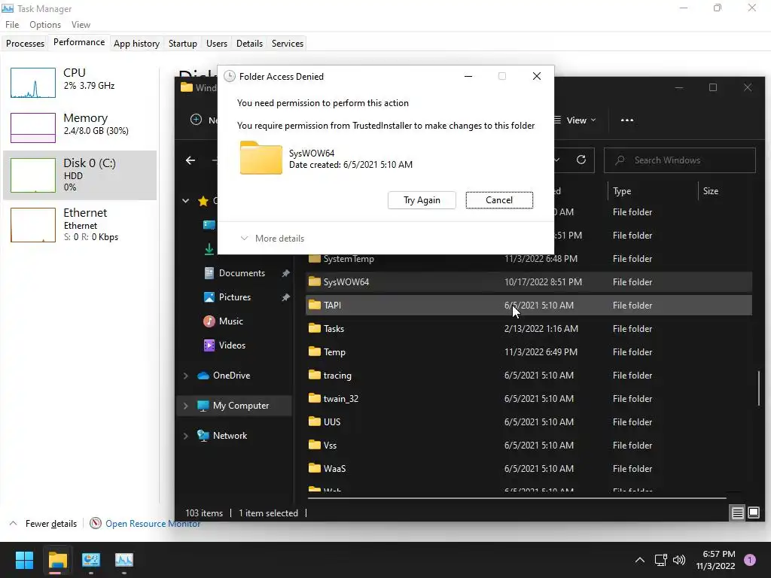Select the TAPI folder icon
The width and height of the screenshot is (771, 578).
[315, 306]
